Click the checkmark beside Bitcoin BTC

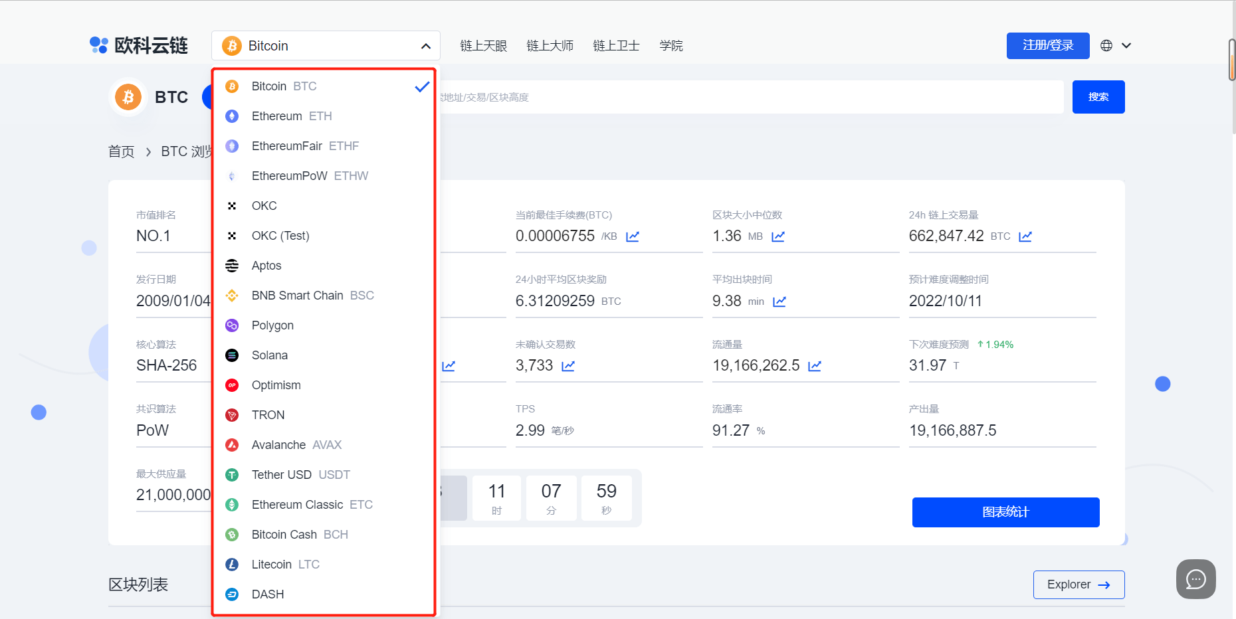pos(422,86)
